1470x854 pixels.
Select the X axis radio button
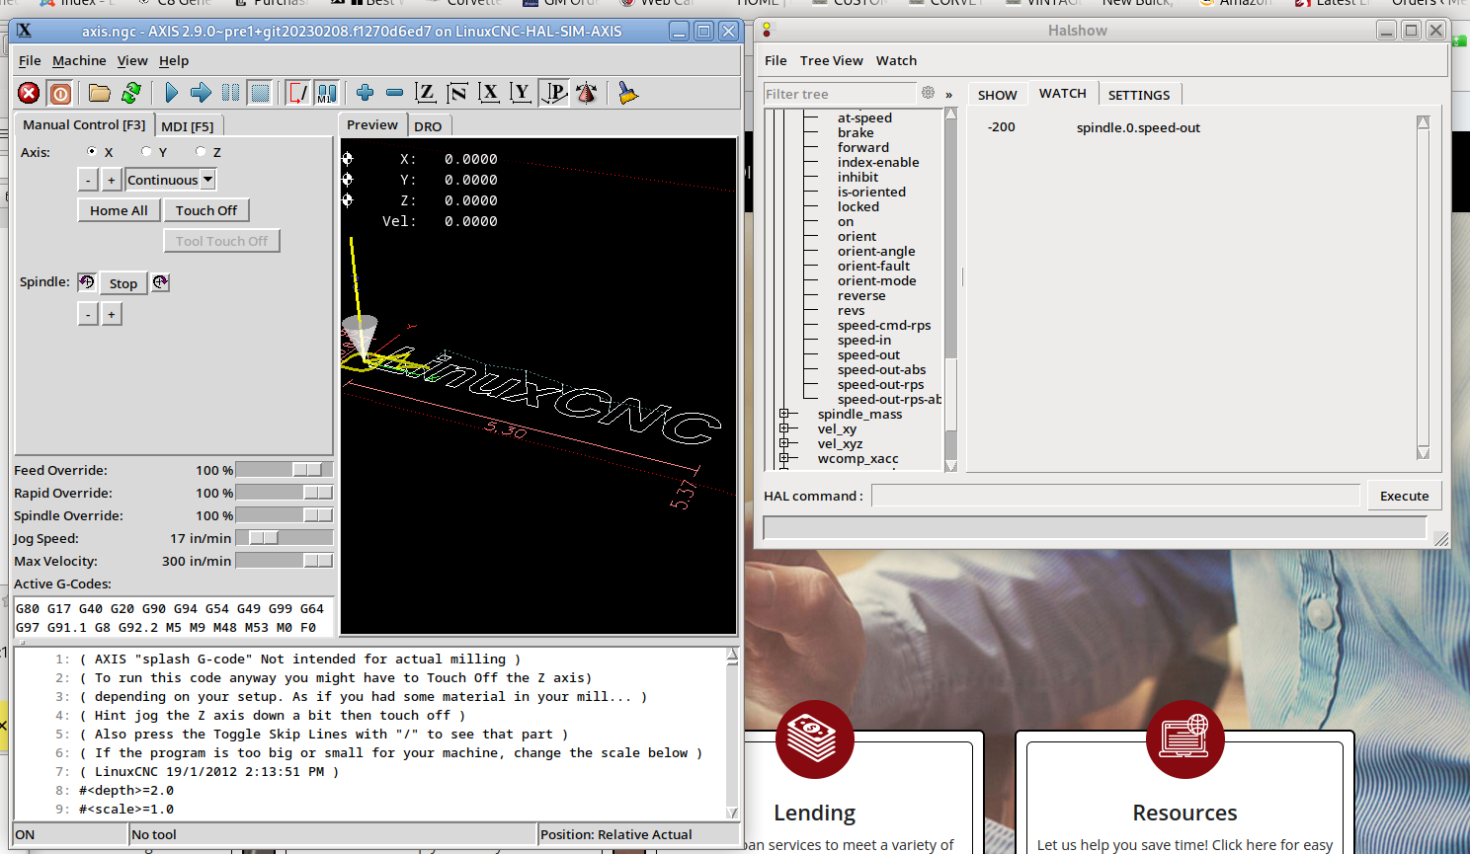click(92, 152)
